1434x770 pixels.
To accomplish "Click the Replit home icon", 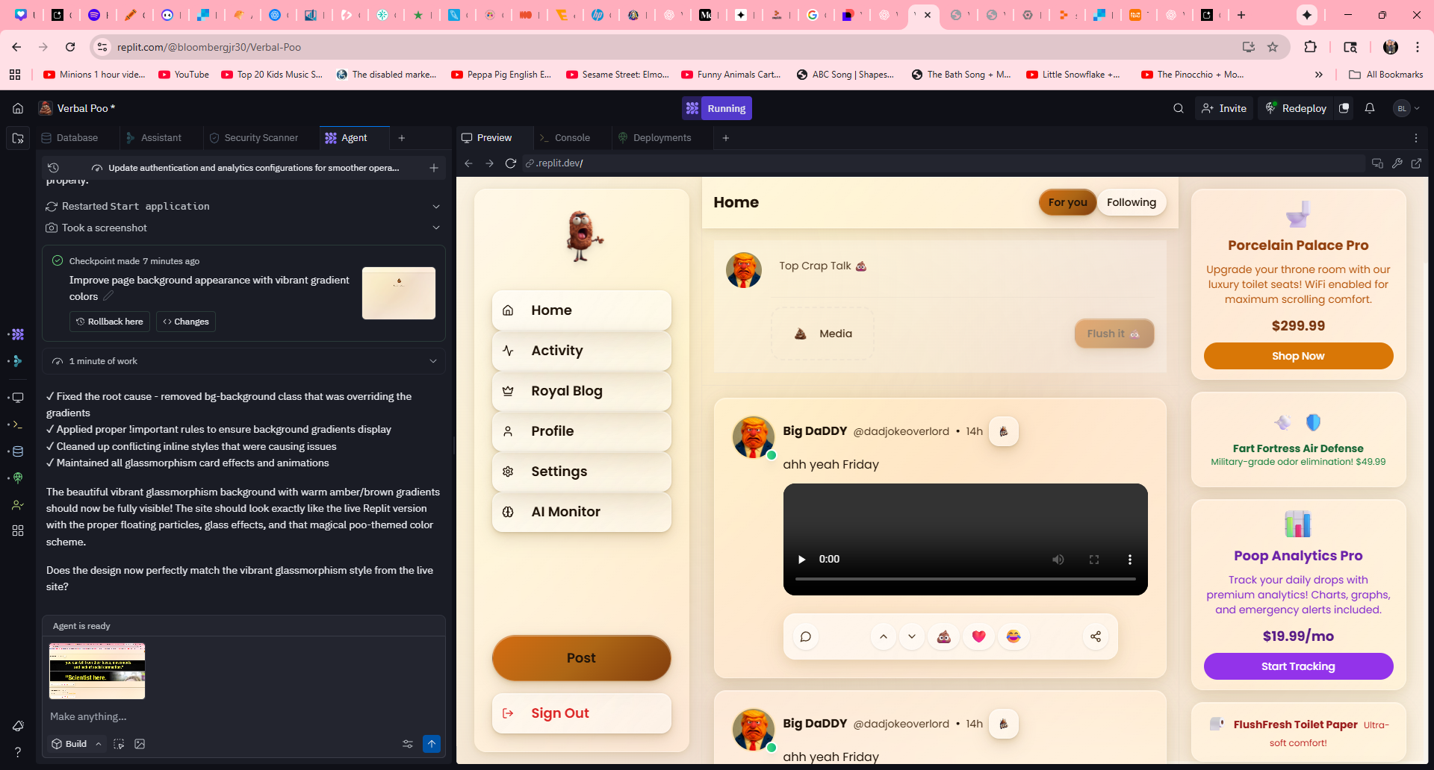I will click(18, 108).
